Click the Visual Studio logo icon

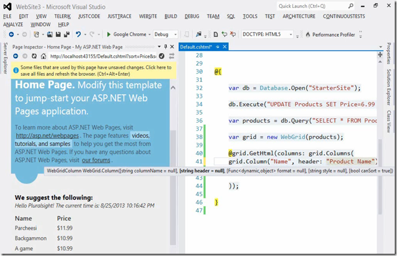point(7,7)
